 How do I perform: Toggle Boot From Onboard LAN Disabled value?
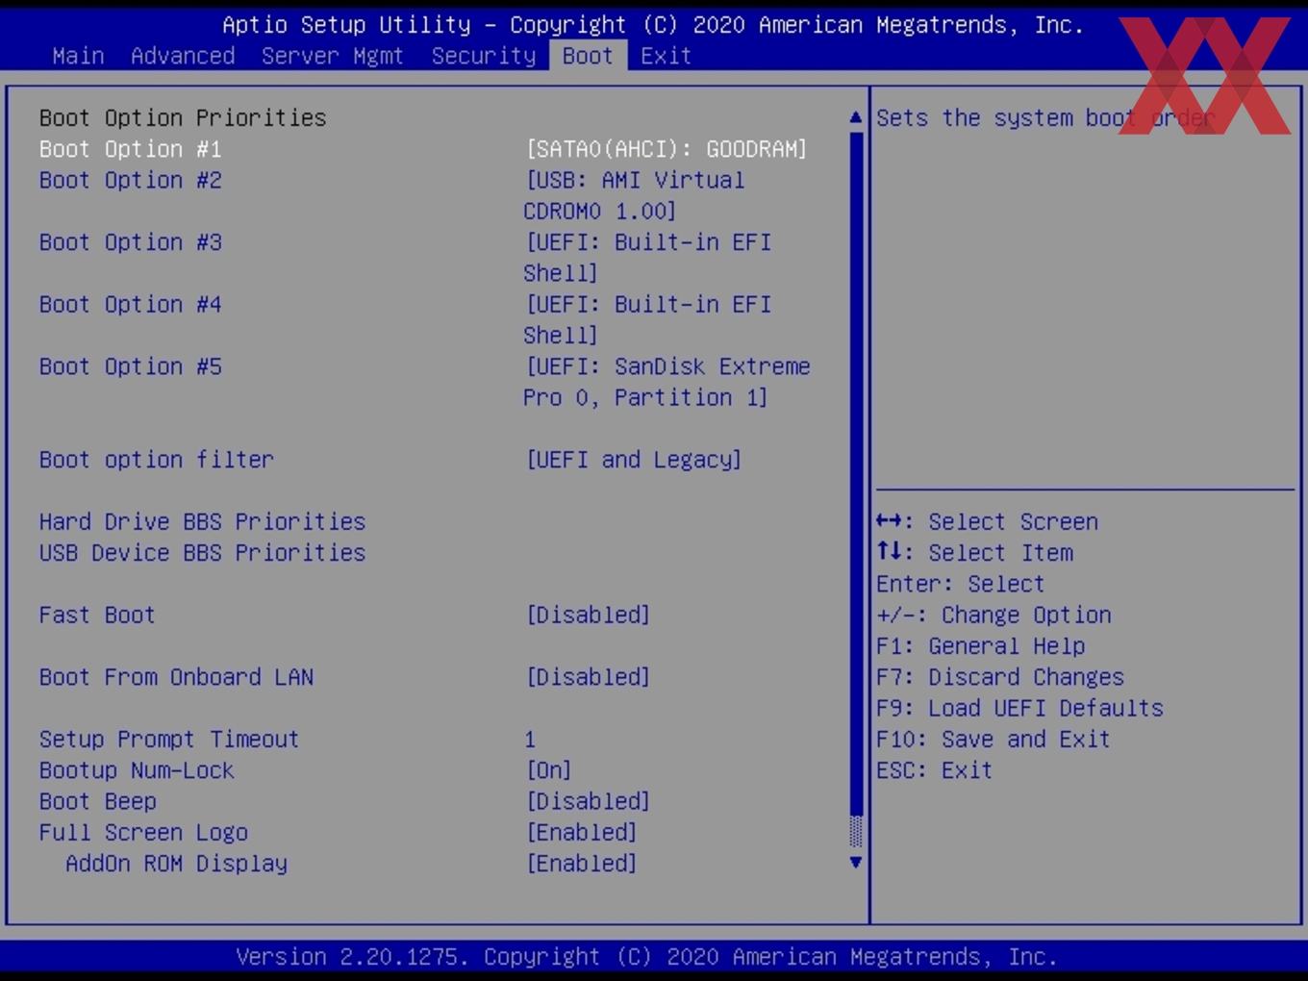click(588, 677)
